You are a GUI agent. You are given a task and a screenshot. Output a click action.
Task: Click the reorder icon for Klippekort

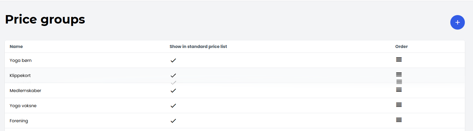pos(399,74)
